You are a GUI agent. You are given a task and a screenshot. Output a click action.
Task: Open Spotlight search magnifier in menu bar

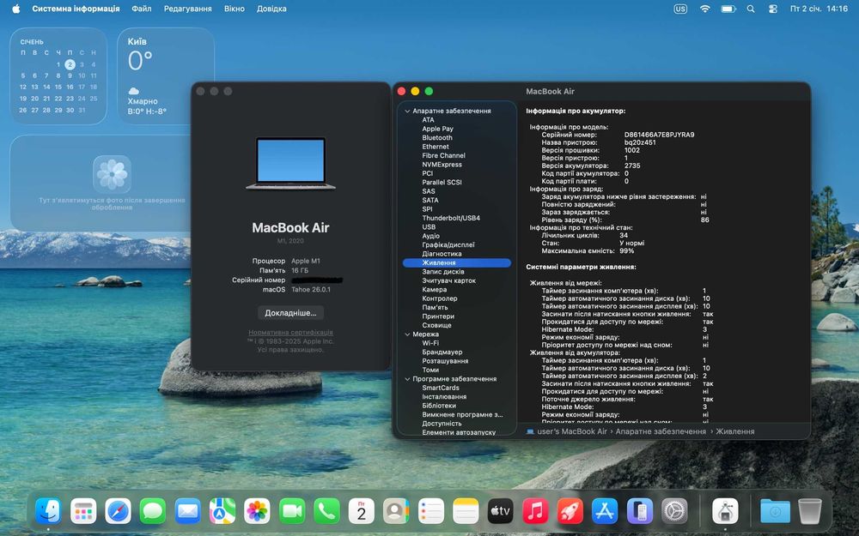click(x=751, y=9)
